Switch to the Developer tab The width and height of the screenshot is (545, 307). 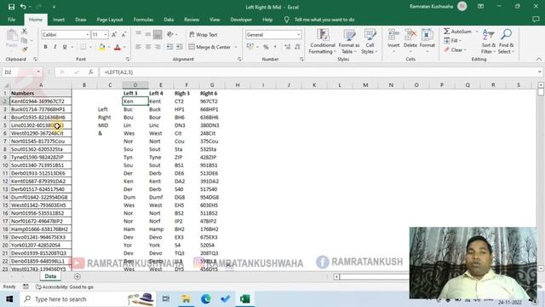pos(241,20)
